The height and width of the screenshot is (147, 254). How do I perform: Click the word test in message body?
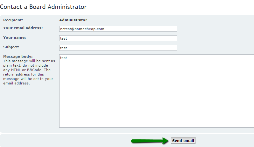click(64, 58)
